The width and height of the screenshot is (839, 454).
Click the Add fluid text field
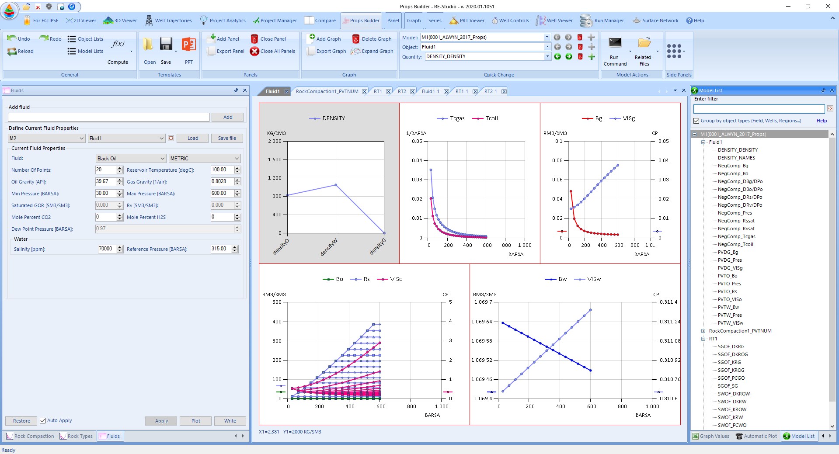pyautogui.click(x=108, y=117)
